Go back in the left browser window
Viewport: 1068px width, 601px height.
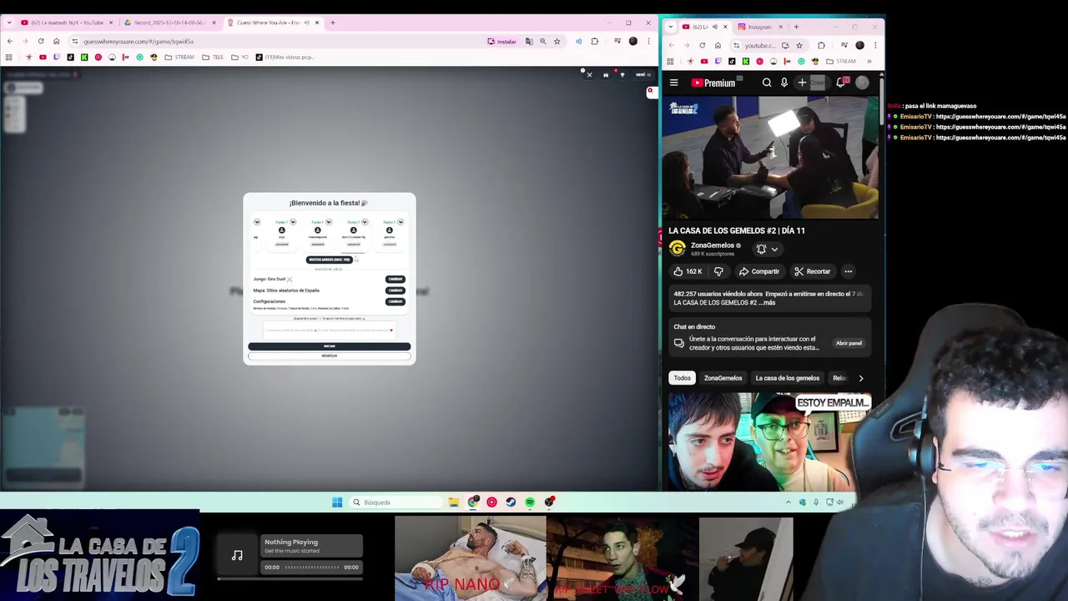tap(10, 41)
